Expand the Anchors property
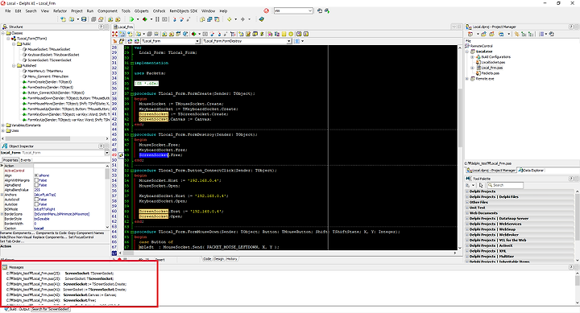The width and height of the screenshot is (580, 313). point(2,195)
